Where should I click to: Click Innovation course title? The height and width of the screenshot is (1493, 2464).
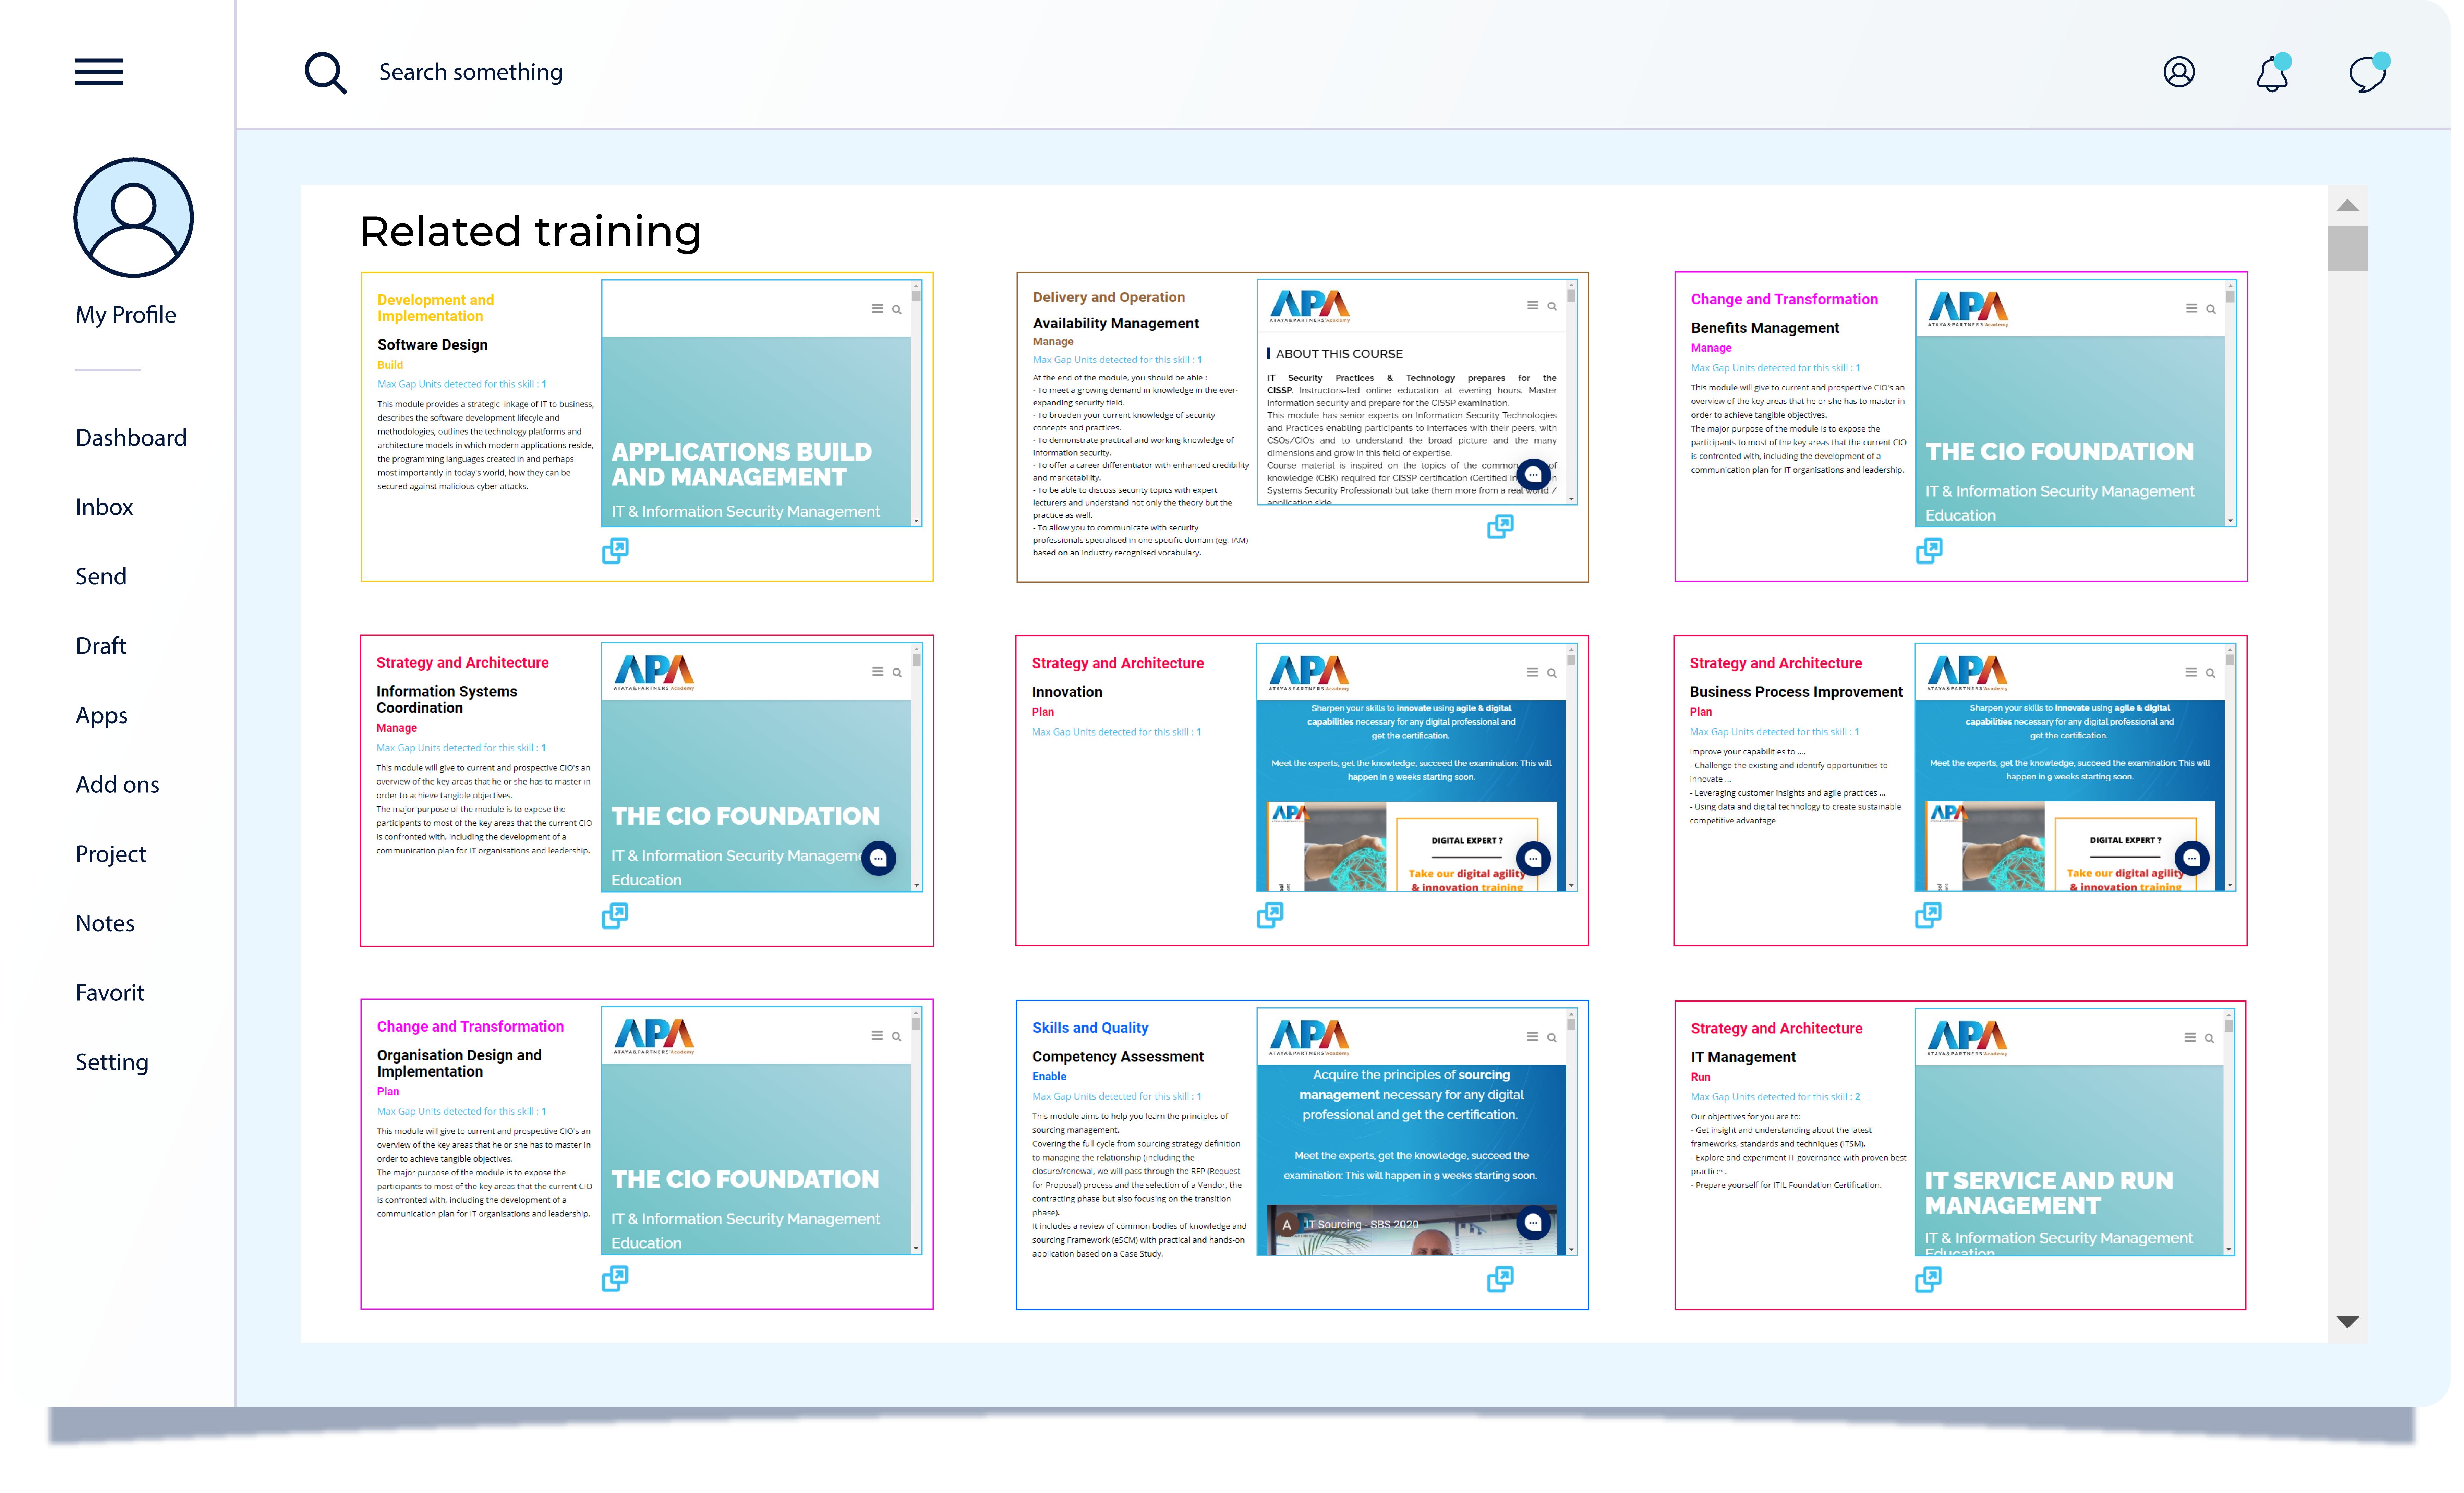(1067, 692)
